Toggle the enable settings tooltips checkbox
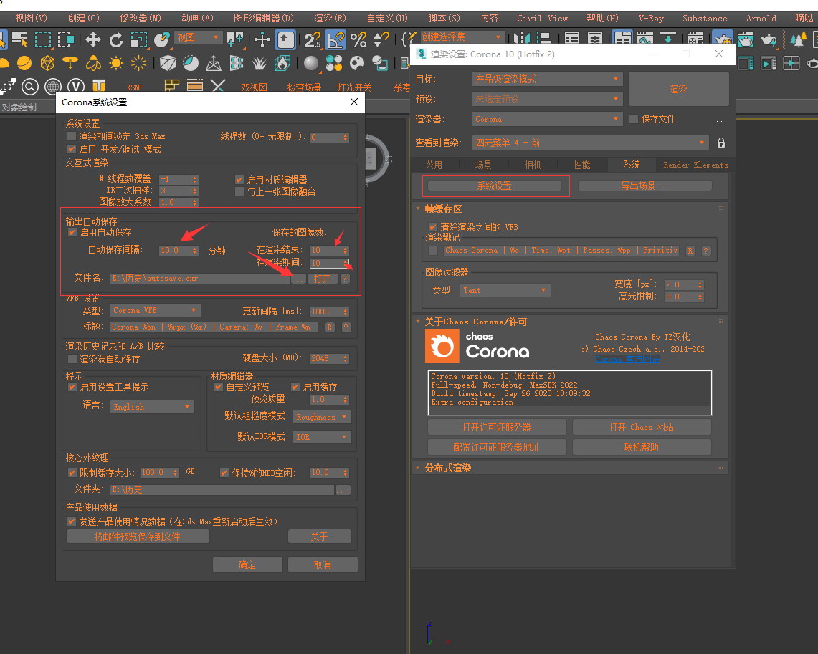Image resolution: width=818 pixels, height=654 pixels. 72,388
